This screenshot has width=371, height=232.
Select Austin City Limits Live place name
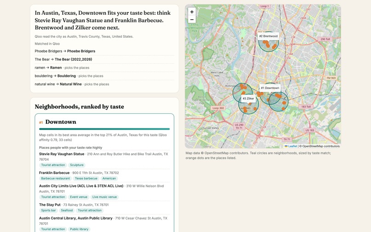[x=81, y=186]
